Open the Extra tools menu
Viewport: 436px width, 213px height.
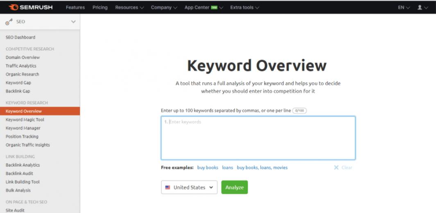pyautogui.click(x=244, y=7)
